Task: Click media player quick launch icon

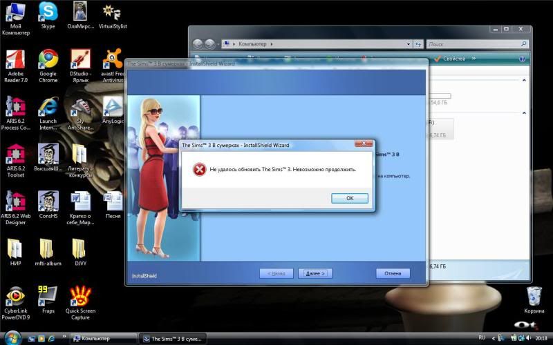Action: pos(41,339)
